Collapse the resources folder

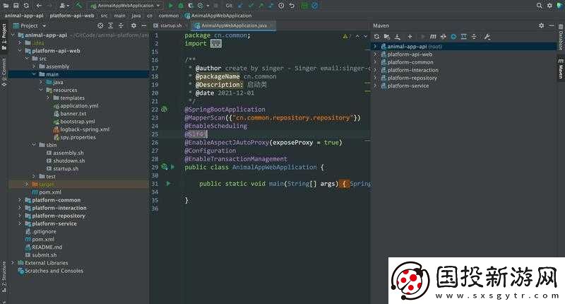(41, 90)
